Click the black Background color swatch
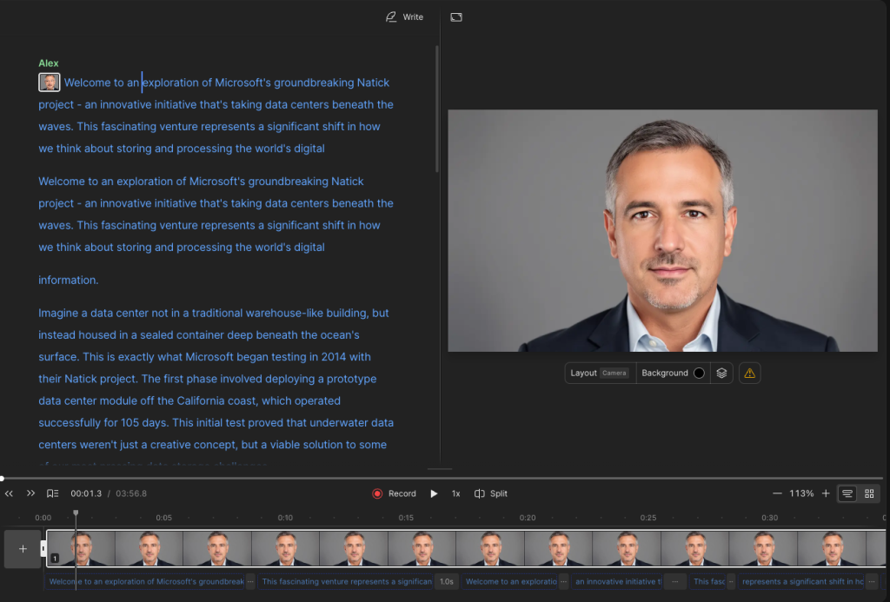Screen dimensions: 890x602 coord(699,374)
